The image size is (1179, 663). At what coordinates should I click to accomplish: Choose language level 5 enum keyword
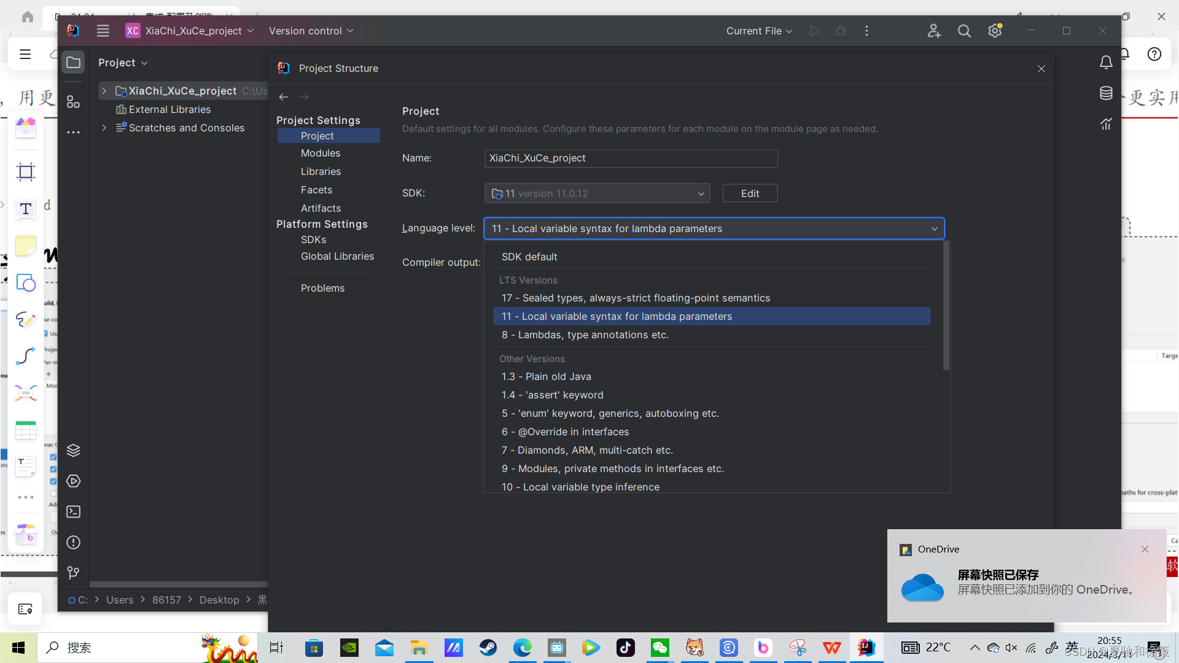click(712, 413)
